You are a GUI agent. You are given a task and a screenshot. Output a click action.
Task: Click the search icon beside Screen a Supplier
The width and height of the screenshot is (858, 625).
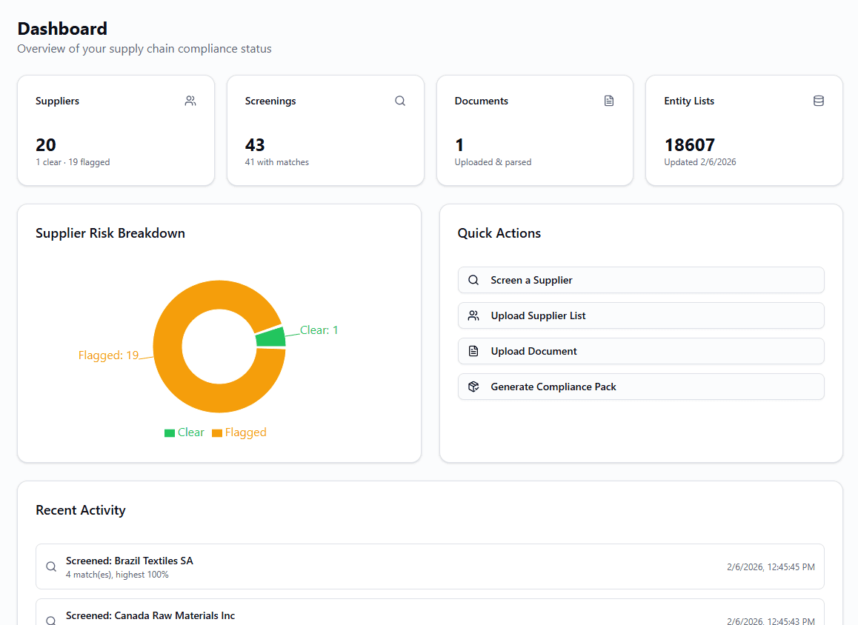point(473,280)
